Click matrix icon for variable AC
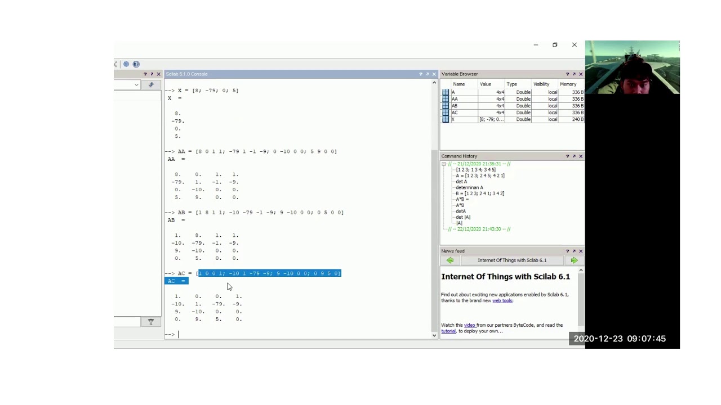 point(446,112)
